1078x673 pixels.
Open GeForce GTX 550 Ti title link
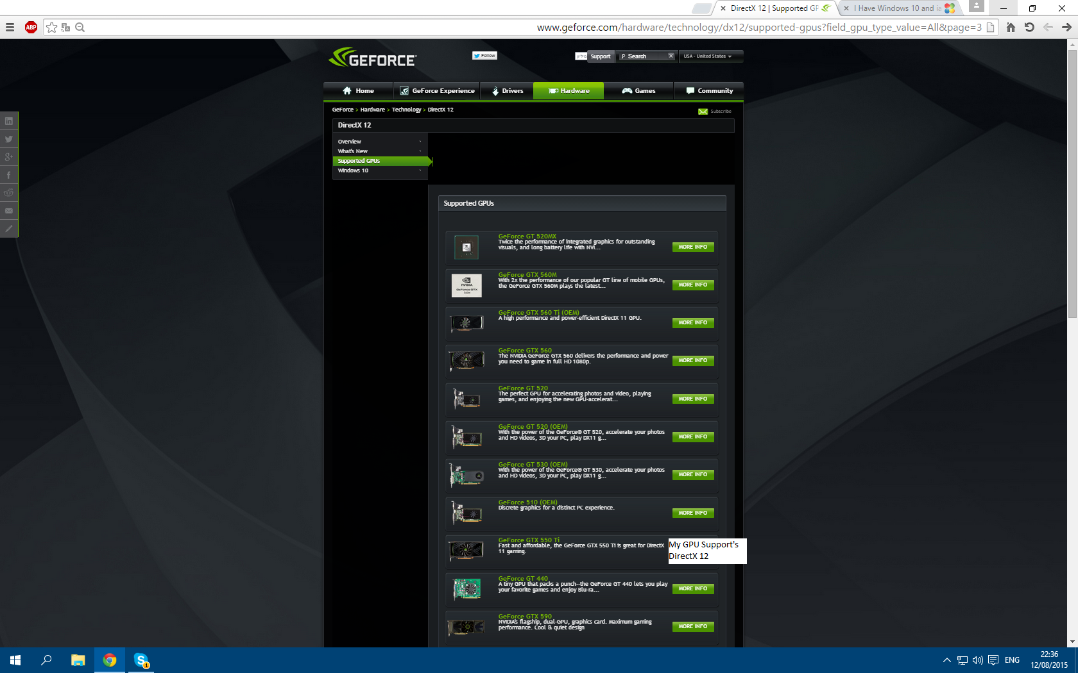[x=529, y=540]
